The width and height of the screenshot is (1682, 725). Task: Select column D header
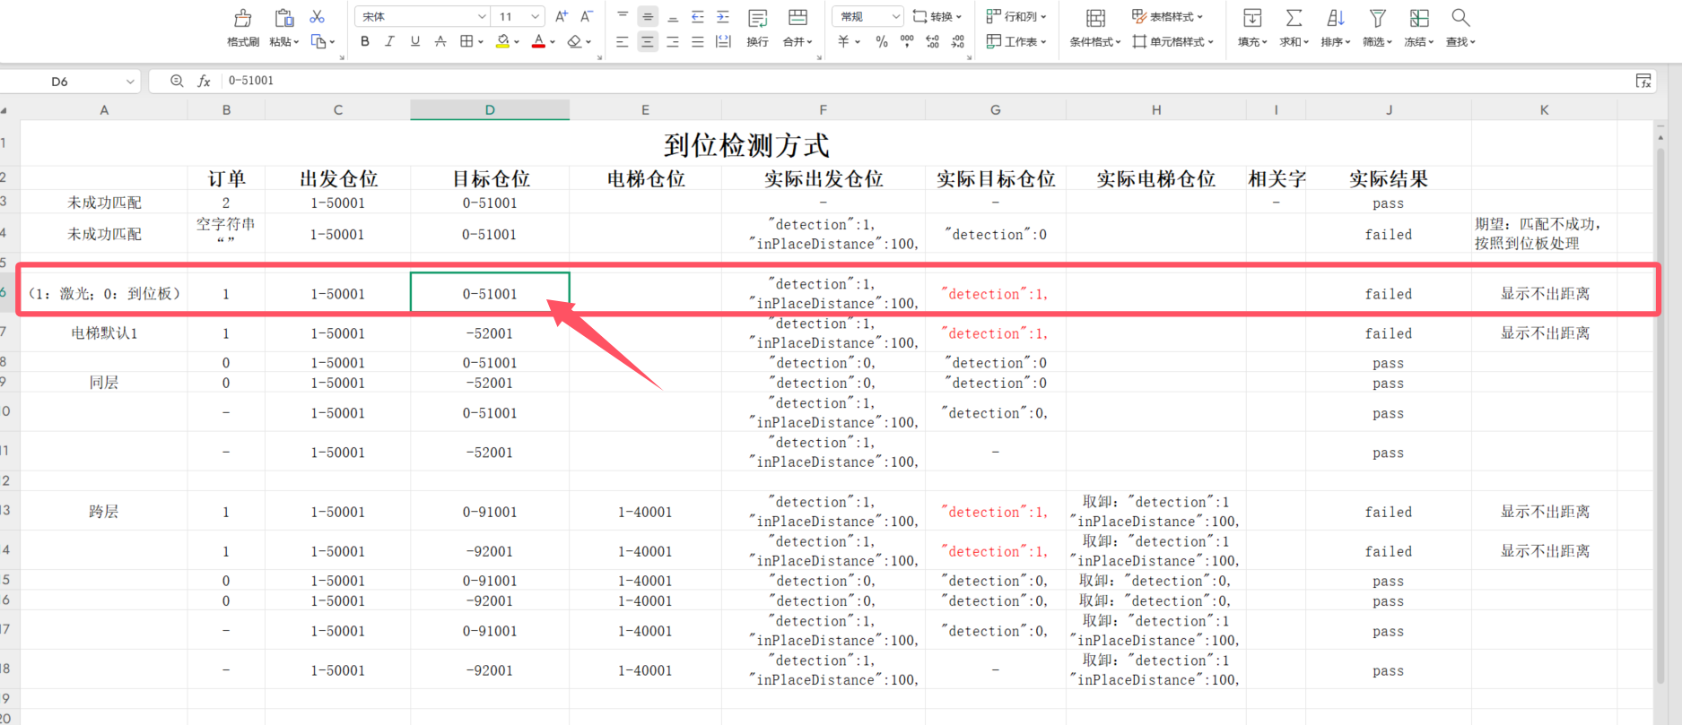coord(490,109)
